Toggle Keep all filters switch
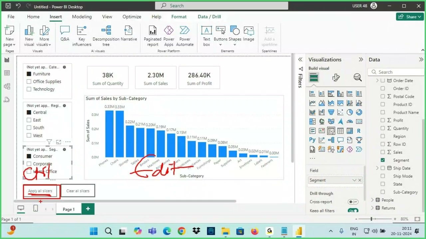The width and height of the screenshot is (426, 239). tap(353, 211)
